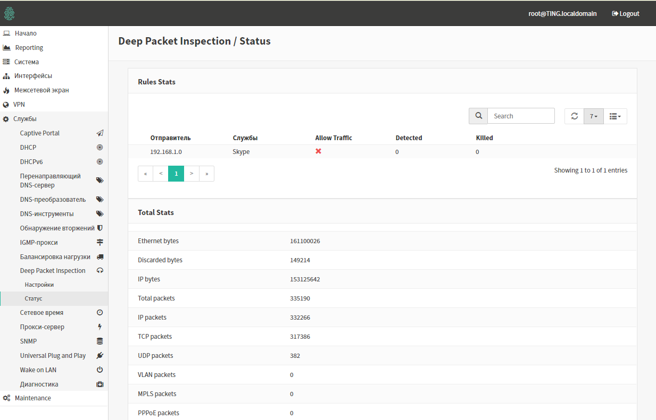Select the tag icon beside DNS-преобразователь
This screenshot has width=656, height=420.
(99, 199)
